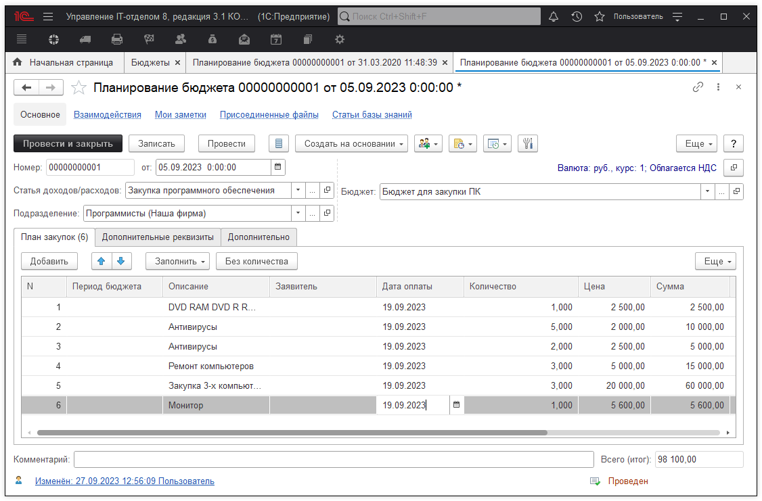Open Бюджеты tab
Image resolution: width=762 pixels, height=501 pixels.
150,62
